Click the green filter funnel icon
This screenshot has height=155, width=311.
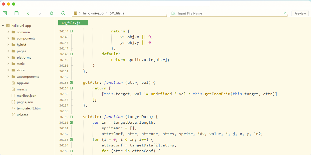click(285, 13)
